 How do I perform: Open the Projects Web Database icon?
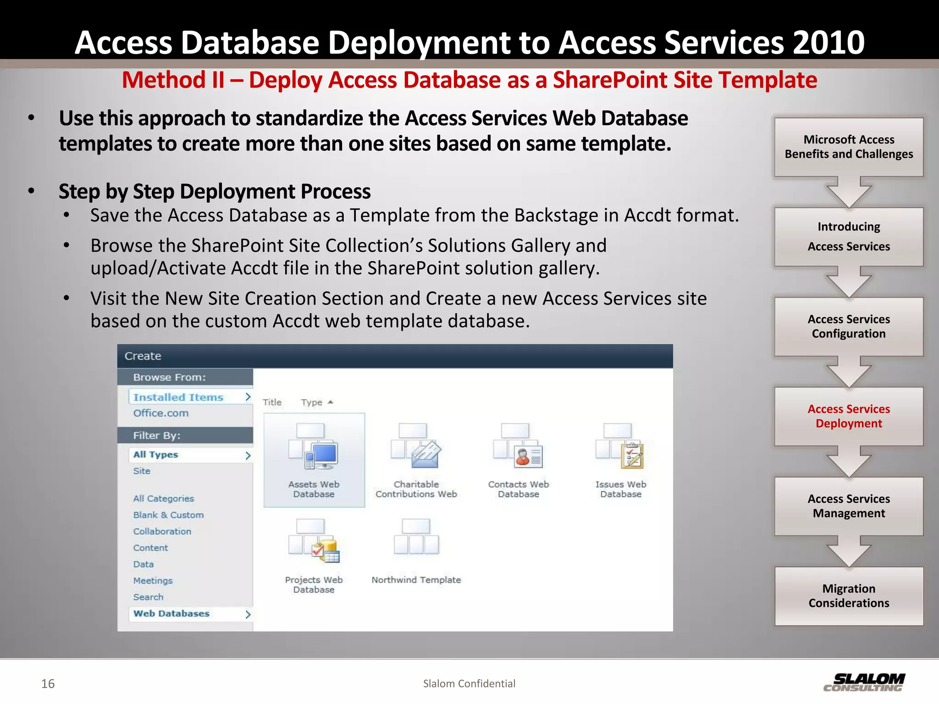(314, 541)
